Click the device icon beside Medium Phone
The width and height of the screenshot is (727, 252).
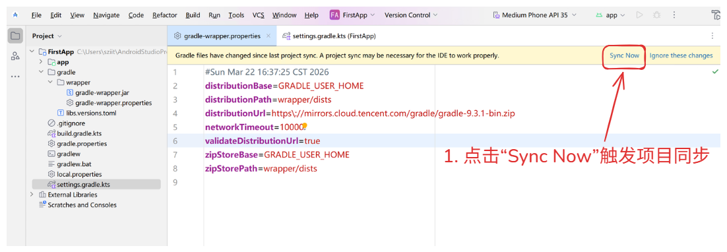coord(497,15)
